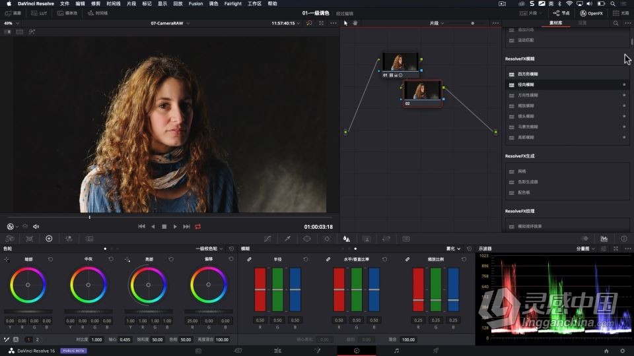
Task: Toggle the 缩放比例 channel link
Action: pyautogui.click(x=407, y=259)
